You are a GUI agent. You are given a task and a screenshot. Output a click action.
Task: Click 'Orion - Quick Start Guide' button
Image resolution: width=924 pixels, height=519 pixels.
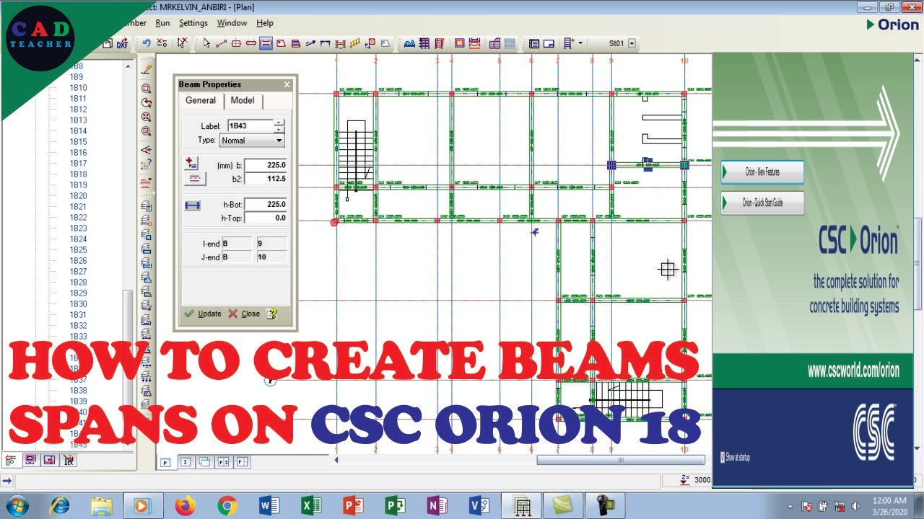coord(762,203)
